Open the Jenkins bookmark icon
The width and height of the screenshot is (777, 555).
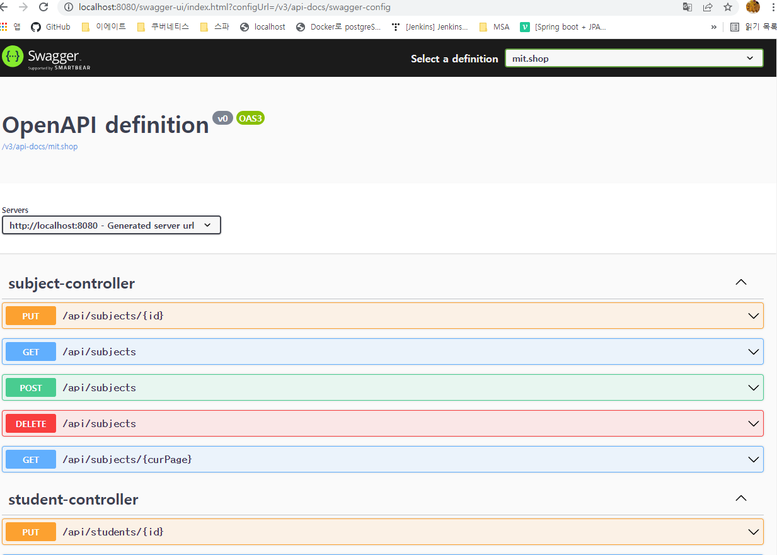(x=396, y=26)
